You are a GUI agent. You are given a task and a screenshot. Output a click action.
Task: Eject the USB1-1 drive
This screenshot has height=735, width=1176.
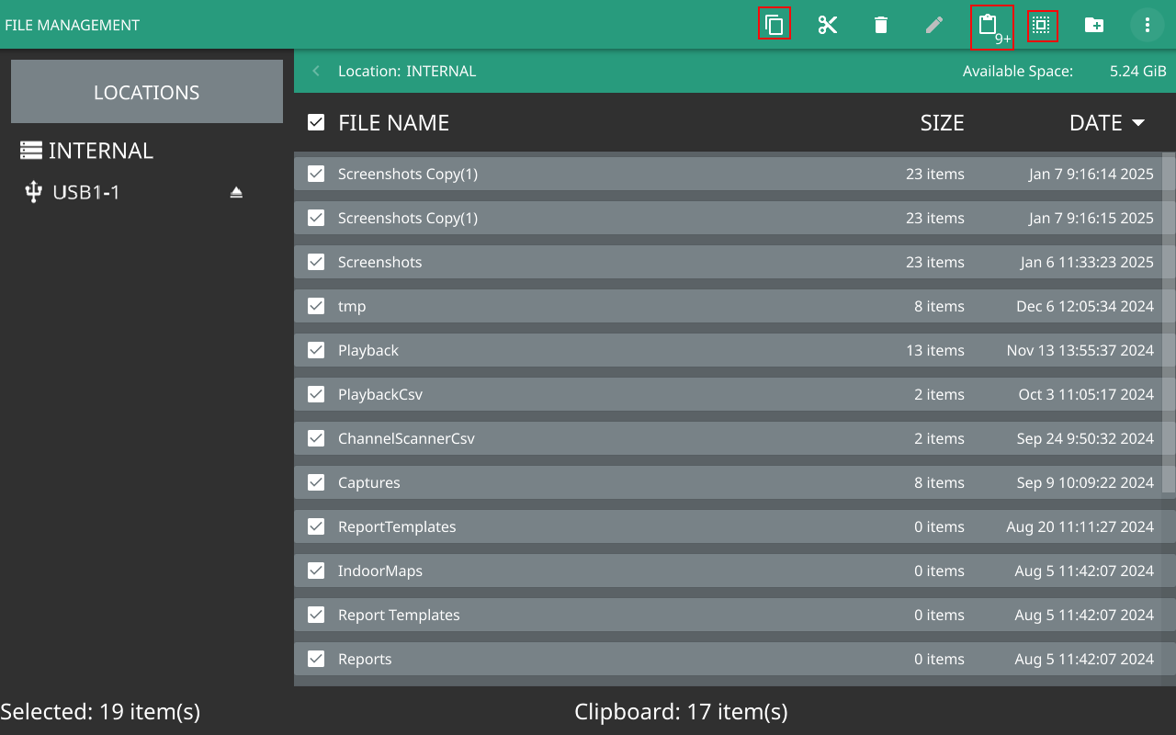(x=236, y=192)
